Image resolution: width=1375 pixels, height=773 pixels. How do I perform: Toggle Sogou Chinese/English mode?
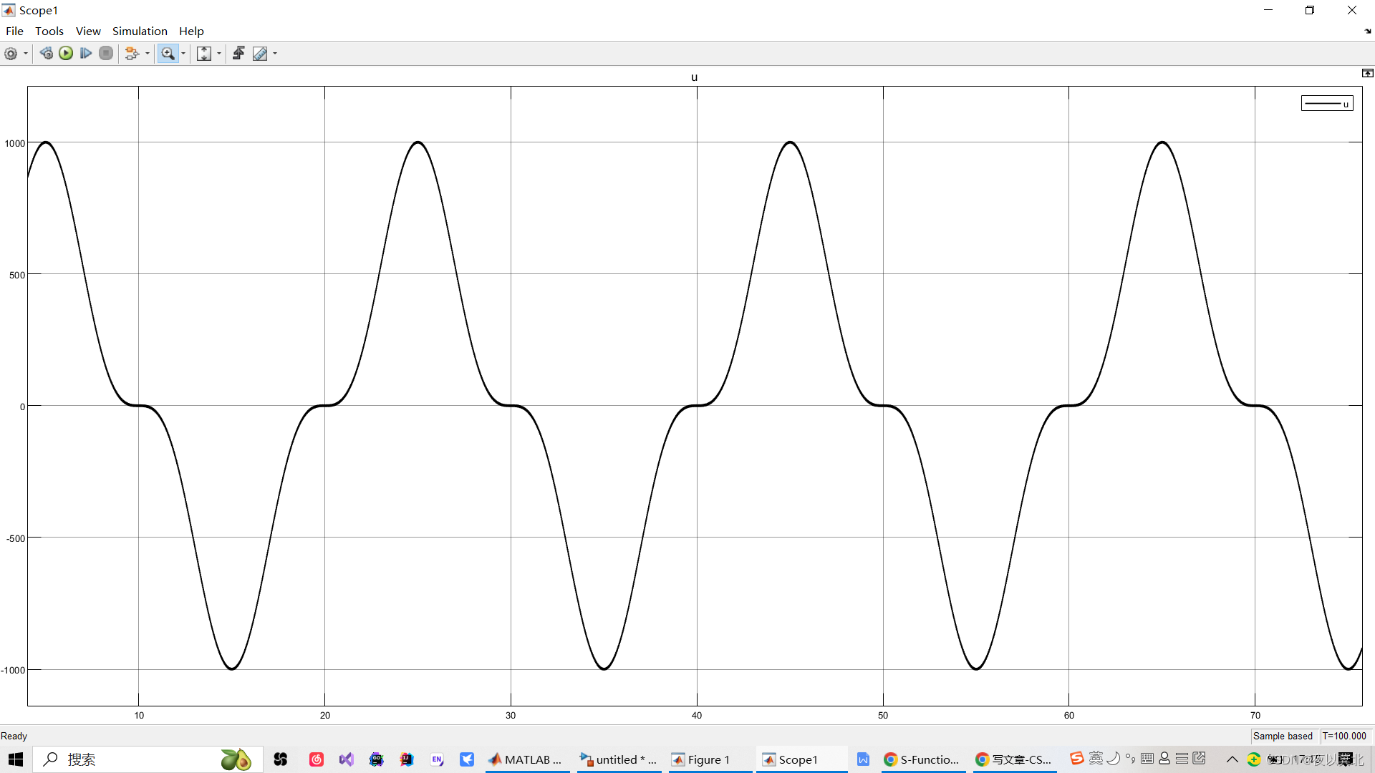tap(1096, 758)
